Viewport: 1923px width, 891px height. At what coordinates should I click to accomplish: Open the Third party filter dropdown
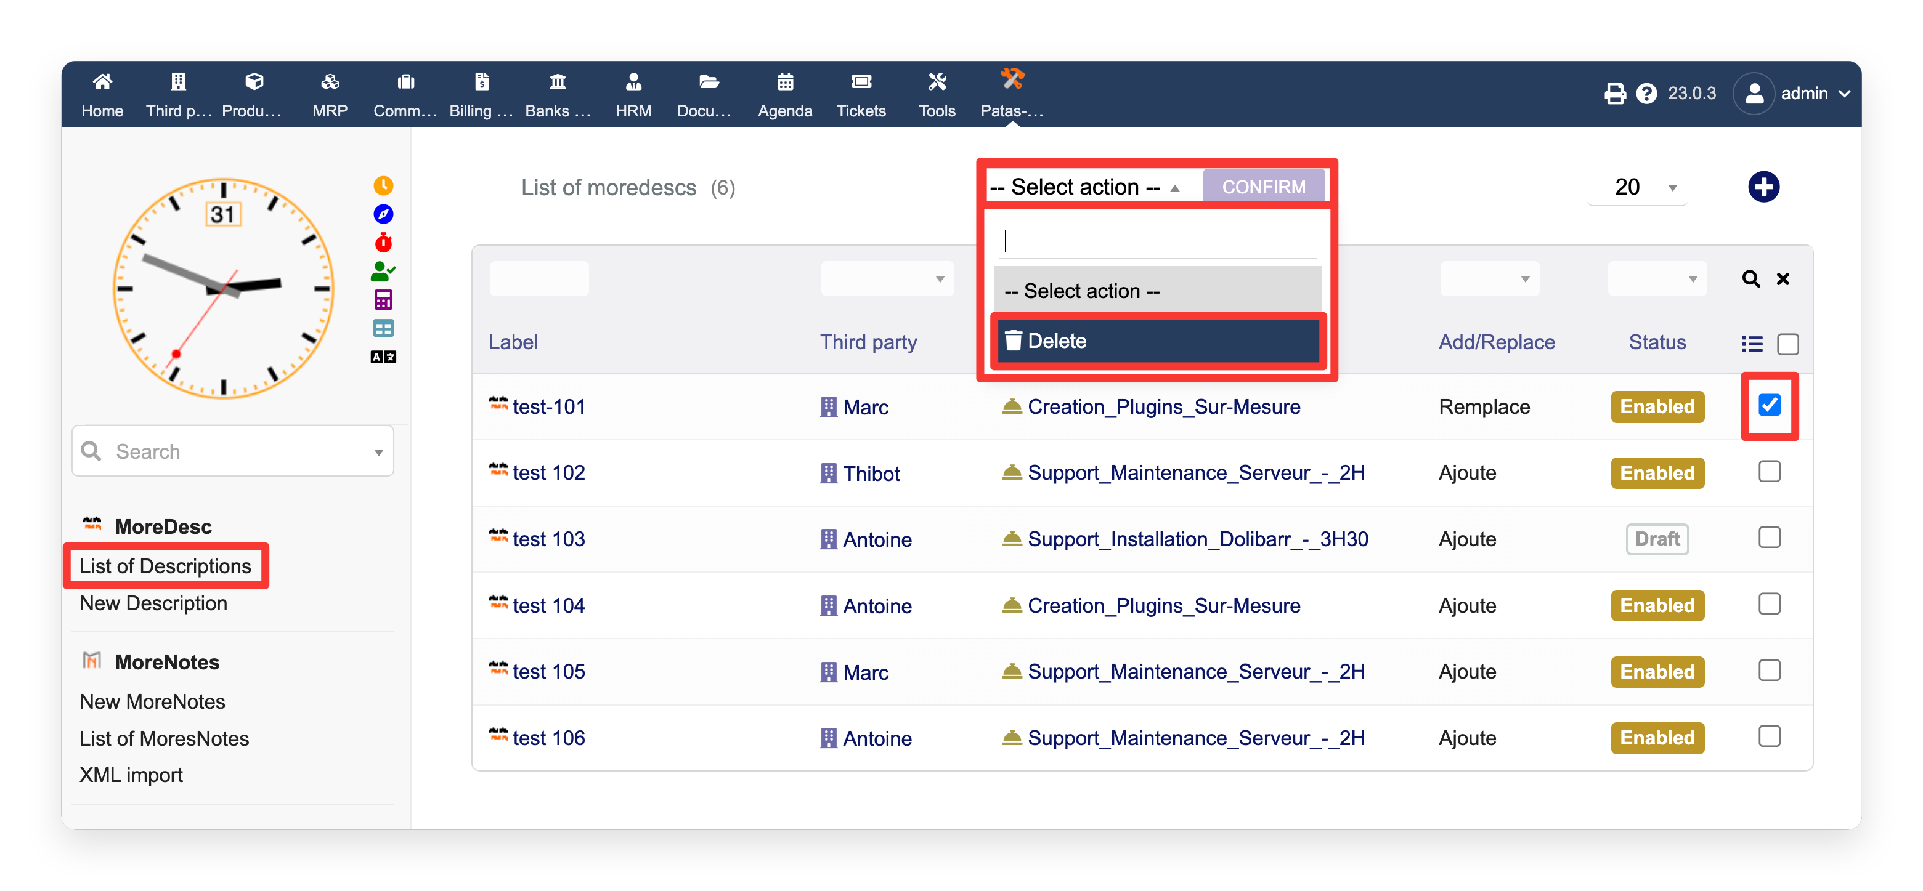coord(887,279)
